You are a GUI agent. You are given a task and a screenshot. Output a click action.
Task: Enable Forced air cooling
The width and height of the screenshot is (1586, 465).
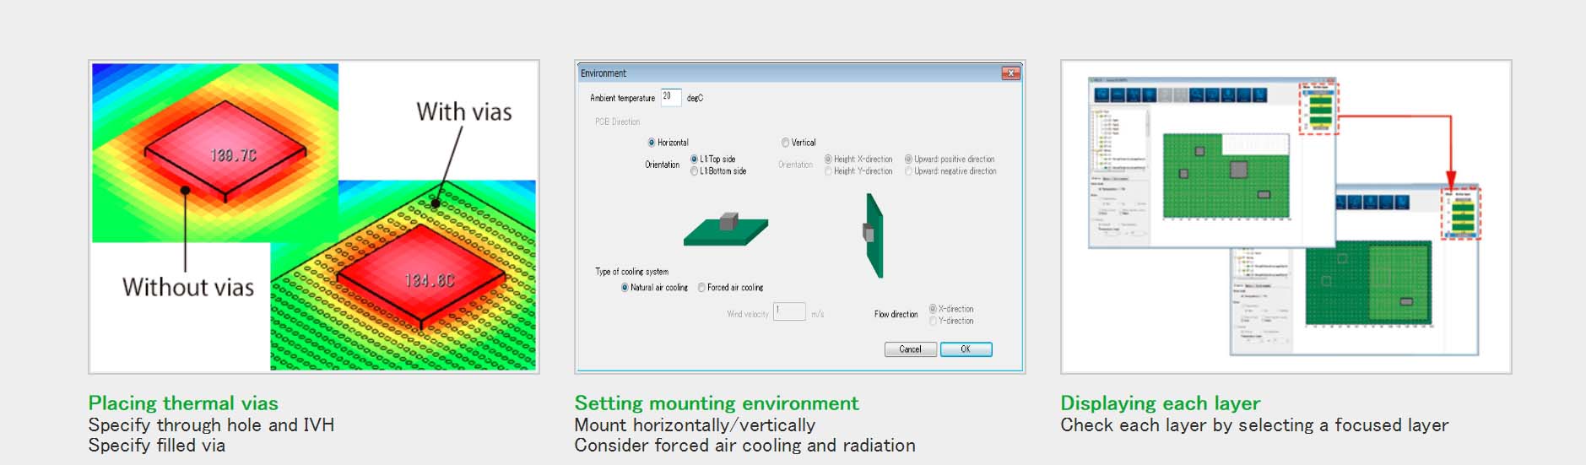(x=701, y=288)
